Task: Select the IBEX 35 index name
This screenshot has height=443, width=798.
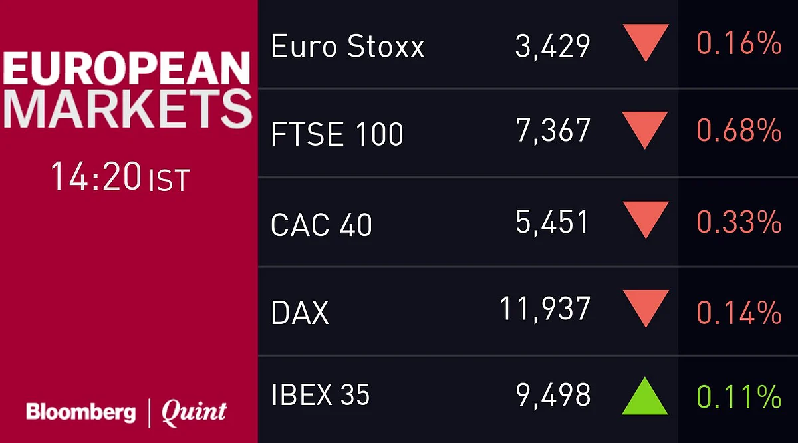Action: tap(321, 395)
